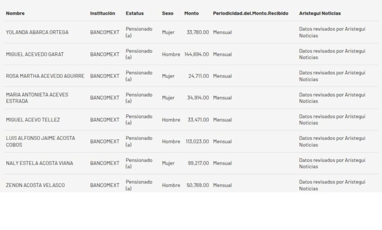Select the name MIGUEL ACEVO TELLEZ
This screenshot has width=382, height=230.
pos(33,119)
